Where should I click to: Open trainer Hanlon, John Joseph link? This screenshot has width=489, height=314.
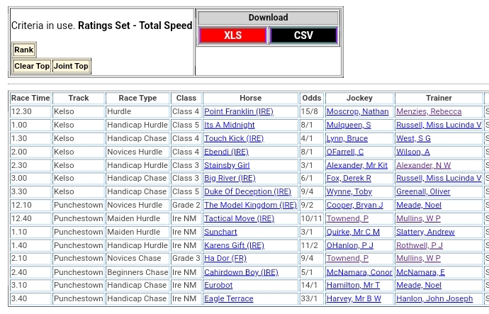(x=434, y=299)
